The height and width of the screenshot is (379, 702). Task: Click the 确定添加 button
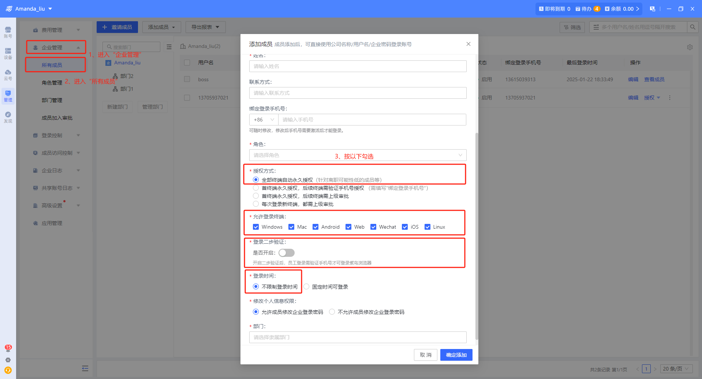pos(456,355)
